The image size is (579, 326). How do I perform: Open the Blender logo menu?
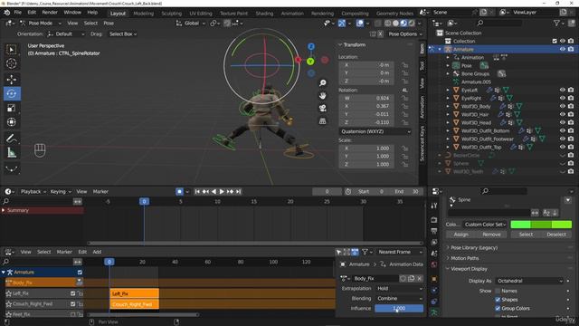6,13
